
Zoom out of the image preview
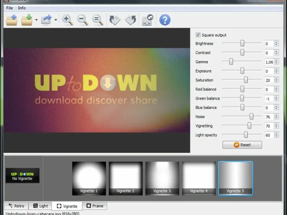pyautogui.click(x=83, y=20)
